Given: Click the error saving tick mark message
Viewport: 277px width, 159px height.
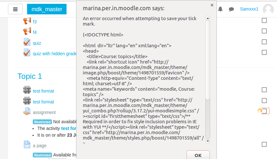Looking at the screenshot, I should (139, 21).
